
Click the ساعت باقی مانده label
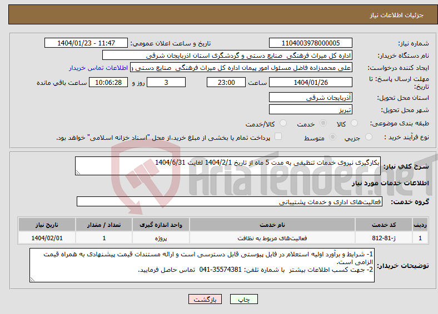point(62,83)
